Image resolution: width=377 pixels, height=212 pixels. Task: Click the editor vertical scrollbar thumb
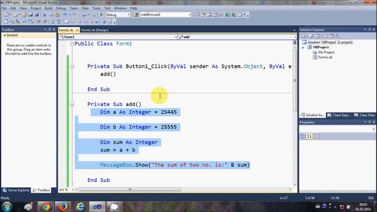coord(295,80)
